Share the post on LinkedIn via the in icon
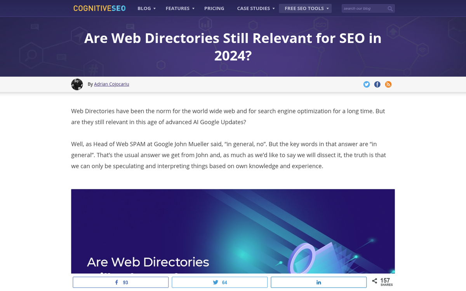 coord(318,282)
